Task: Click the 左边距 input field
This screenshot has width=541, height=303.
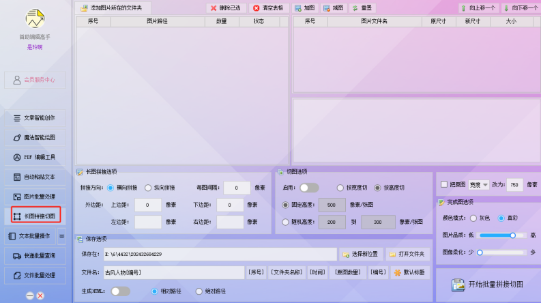Action: click(x=147, y=222)
